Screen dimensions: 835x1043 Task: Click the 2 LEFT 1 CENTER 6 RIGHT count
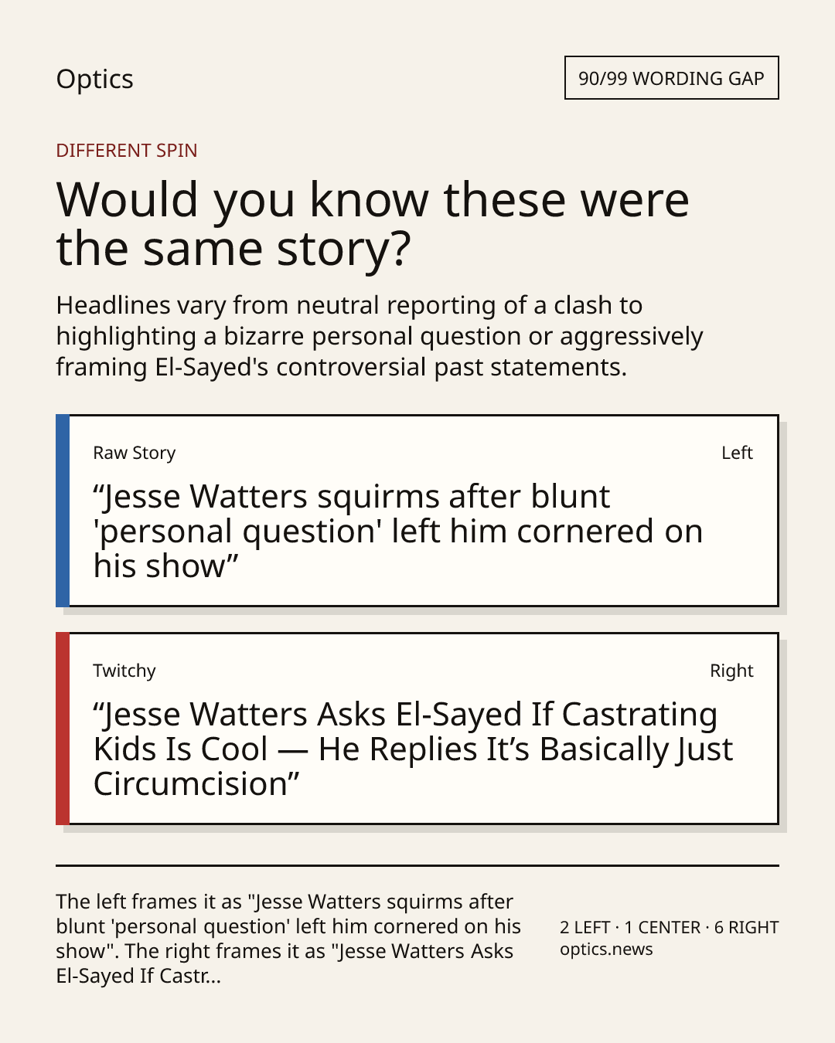pyautogui.click(x=670, y=927)
